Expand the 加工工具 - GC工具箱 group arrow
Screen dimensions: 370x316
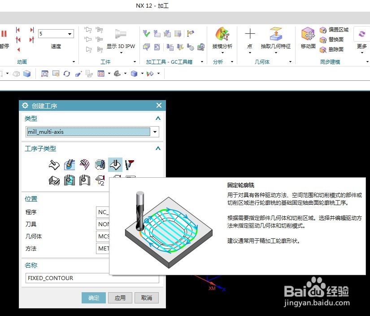[202, 62]
